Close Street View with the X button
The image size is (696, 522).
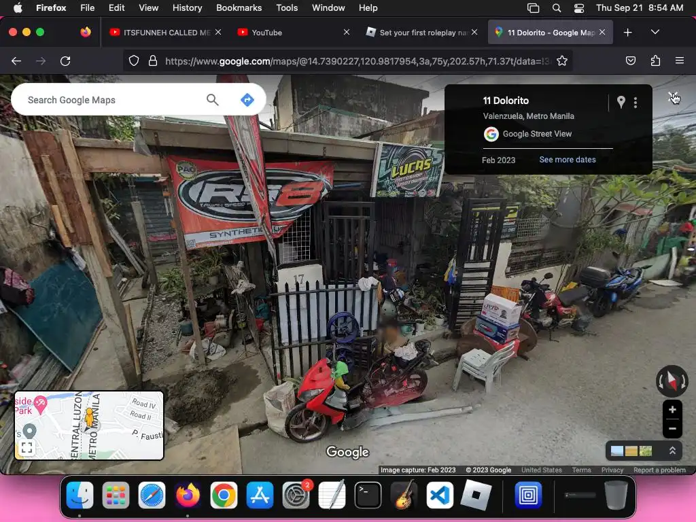click(x=673, y=97)
